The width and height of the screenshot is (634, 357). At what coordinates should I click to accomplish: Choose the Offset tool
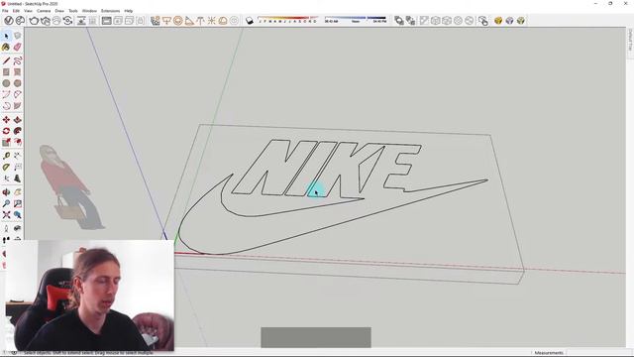18,142
